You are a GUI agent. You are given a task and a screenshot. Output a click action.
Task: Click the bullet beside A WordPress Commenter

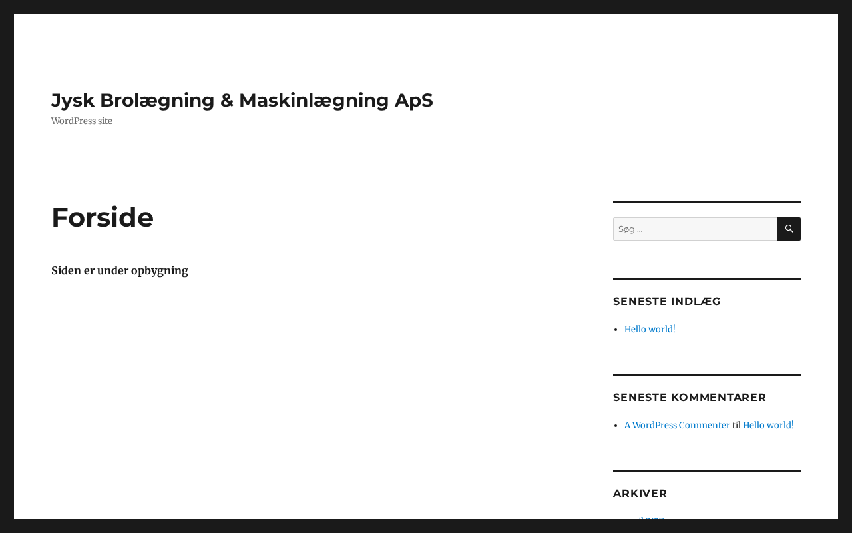pyautogui.click(x=617, y=425)
